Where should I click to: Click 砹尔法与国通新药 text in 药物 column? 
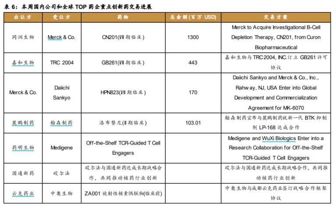point(123,173)
